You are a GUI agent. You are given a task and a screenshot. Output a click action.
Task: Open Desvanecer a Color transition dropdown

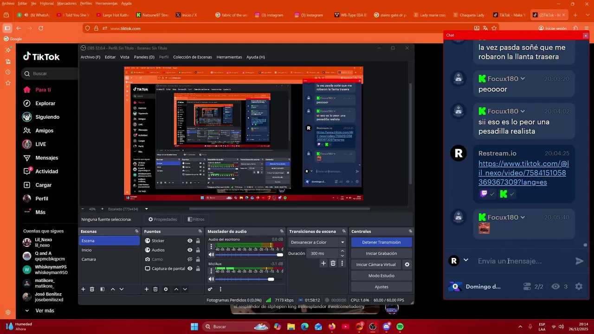click(x=317, y=242)
